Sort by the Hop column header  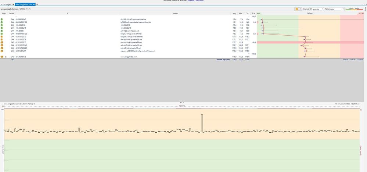[4, 14]
